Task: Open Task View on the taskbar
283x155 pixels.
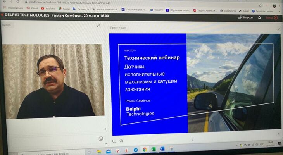Action: (89, 152)
